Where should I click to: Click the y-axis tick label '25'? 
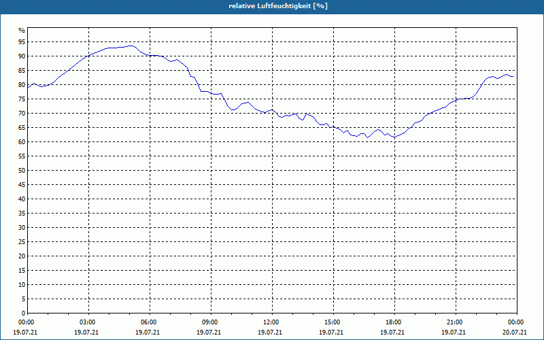pos(22,242)
